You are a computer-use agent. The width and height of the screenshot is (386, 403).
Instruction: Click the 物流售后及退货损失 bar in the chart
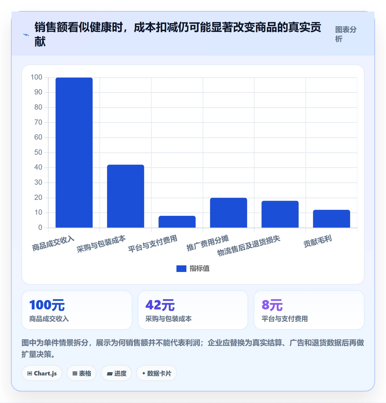click(x=280, y=214)
